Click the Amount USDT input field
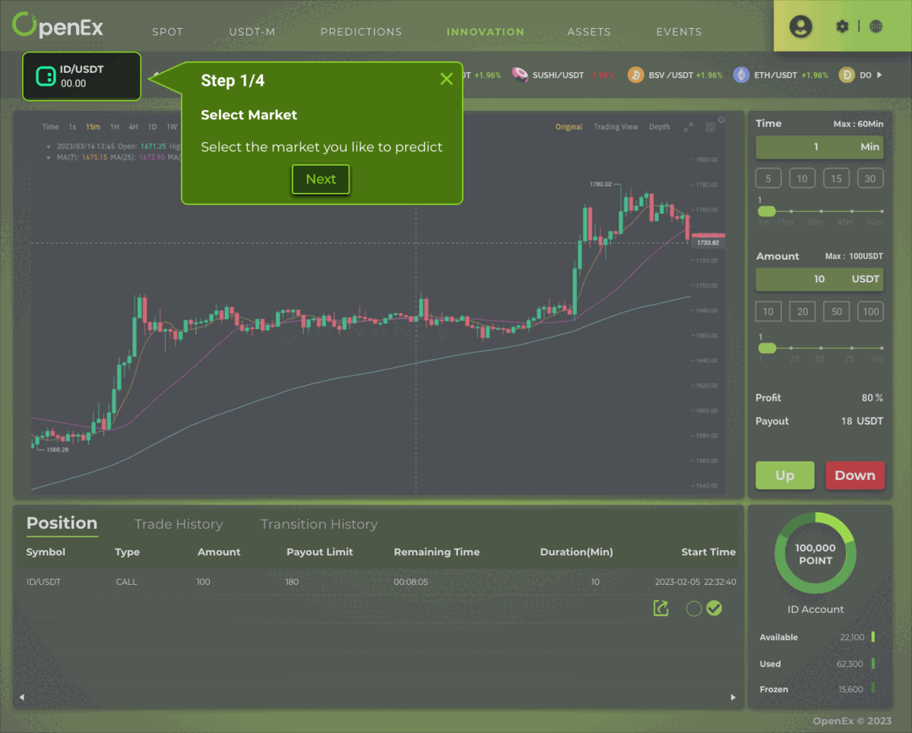The image size is (912, 733). 819,280
